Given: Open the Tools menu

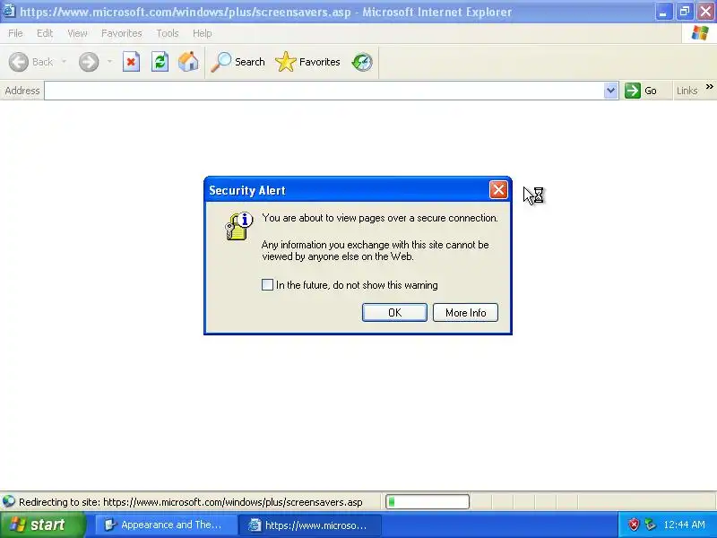Looking at the screenshot, I should coord(168,33).
